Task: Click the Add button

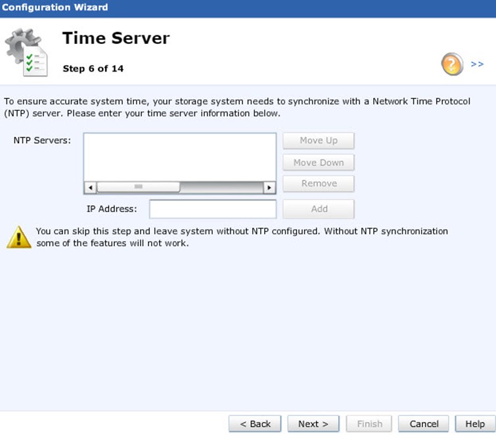Action: pyautogui.click(x=319, y=209)
